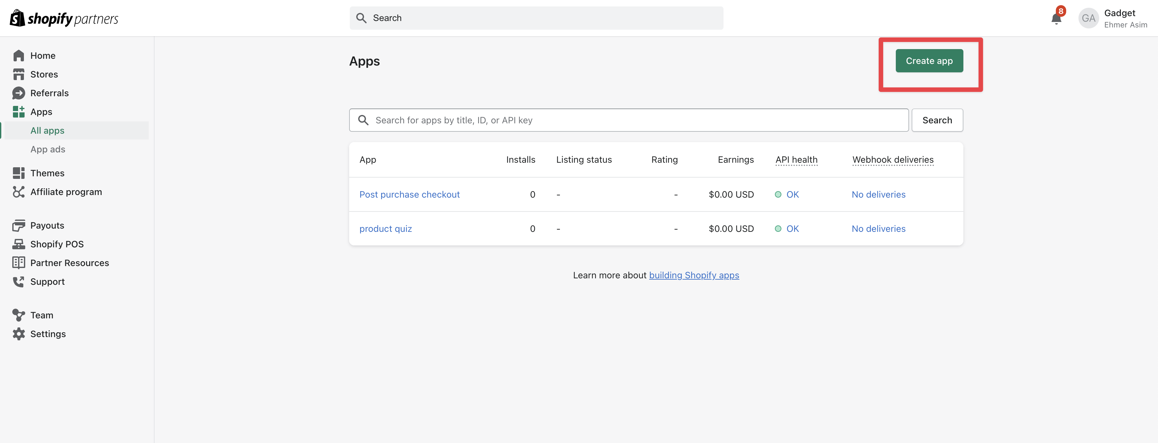Click the product quiz app link
Image resolution: width=1158 pixels, height=443 pixels.
click(x=385, y=228)
